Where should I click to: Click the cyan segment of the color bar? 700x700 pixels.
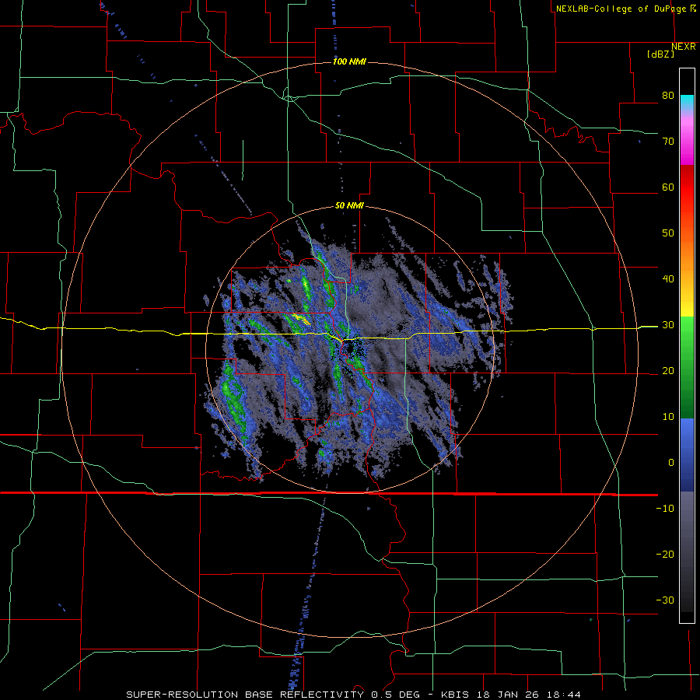(x=687, y=102)
